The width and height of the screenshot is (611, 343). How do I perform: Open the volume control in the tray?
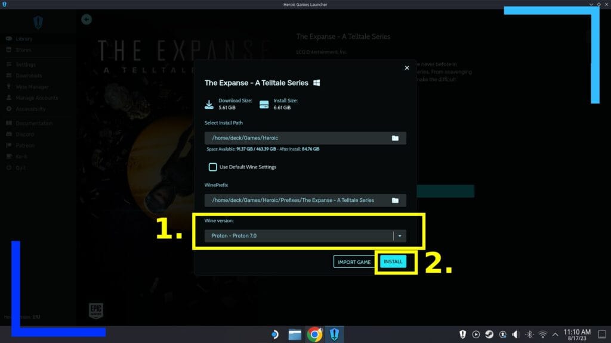tap(516, 335)
